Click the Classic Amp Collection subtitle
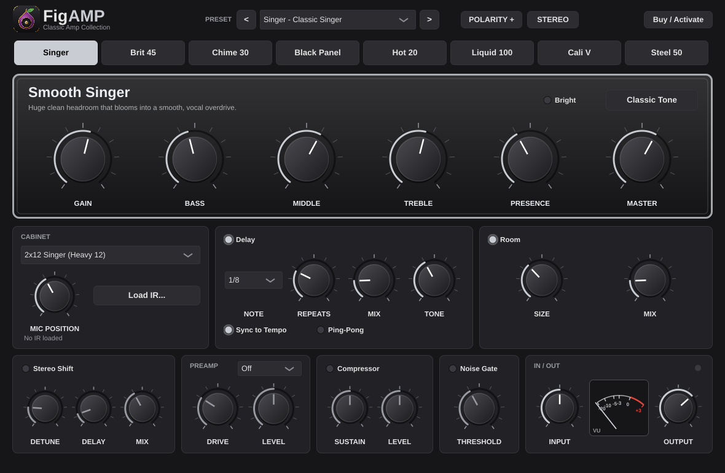Image resolution: width=725 pixels, height=473 pixels. tap(76, 27)
